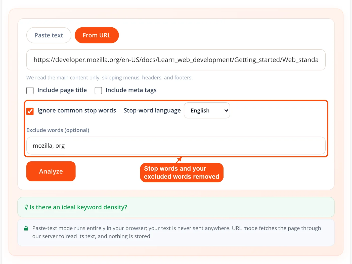Click 'We read the main content only' hint

[110, 78]
